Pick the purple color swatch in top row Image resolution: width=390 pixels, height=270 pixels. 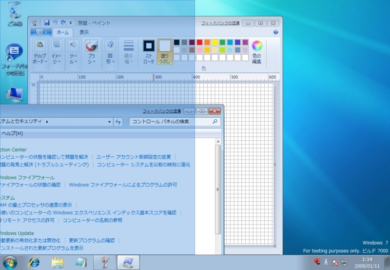coord(245,42)
